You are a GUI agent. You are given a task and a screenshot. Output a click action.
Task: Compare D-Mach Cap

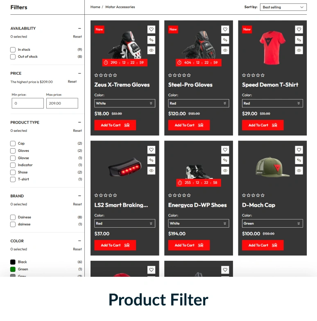(299, 160)
